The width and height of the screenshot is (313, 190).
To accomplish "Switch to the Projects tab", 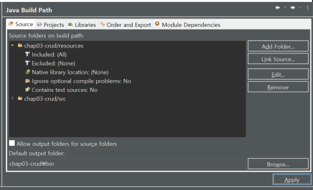I will tap(50, 25).
